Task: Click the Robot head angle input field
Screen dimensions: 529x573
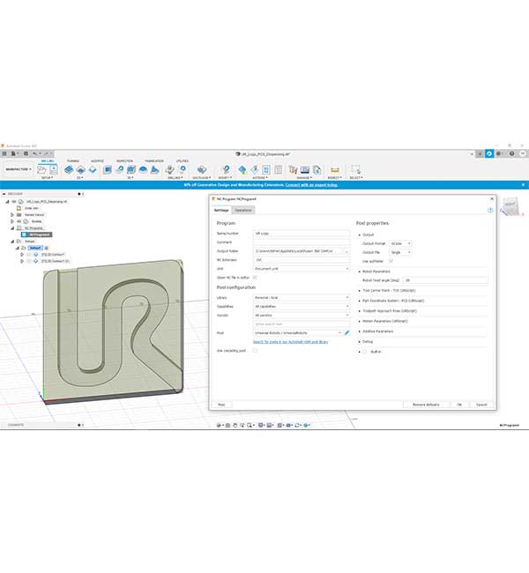Action: click(x=445, y=280)
